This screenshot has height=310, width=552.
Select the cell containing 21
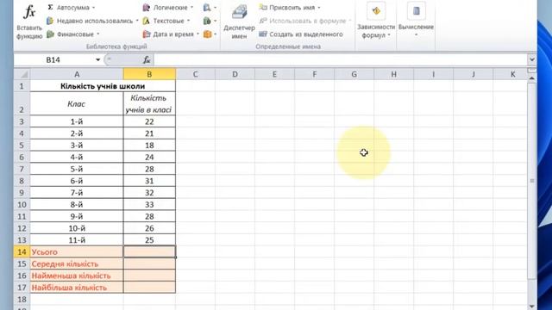[x=149, y=133]
